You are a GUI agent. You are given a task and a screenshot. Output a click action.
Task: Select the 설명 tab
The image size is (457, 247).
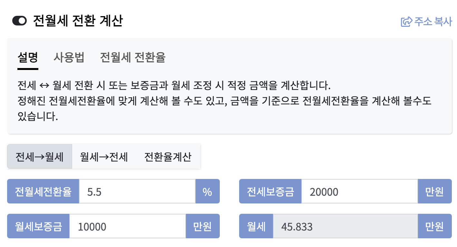click(28, 57)
